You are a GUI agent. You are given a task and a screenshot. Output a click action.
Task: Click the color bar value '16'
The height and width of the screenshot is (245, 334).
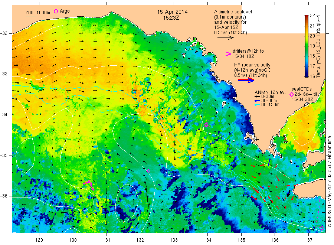[x=312, y=76]
